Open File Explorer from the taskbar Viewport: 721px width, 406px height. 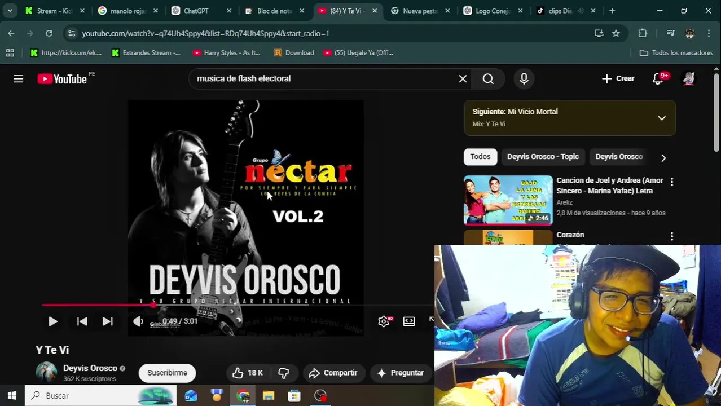pos(269,396)
